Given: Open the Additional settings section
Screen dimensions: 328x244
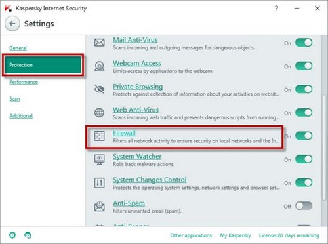Looking at the screenshot, I should (21, 116).
